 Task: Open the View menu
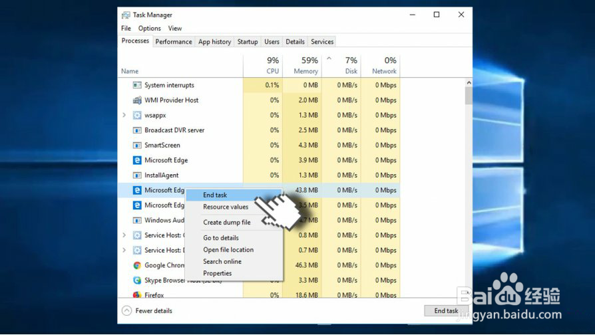pos(175,29)
